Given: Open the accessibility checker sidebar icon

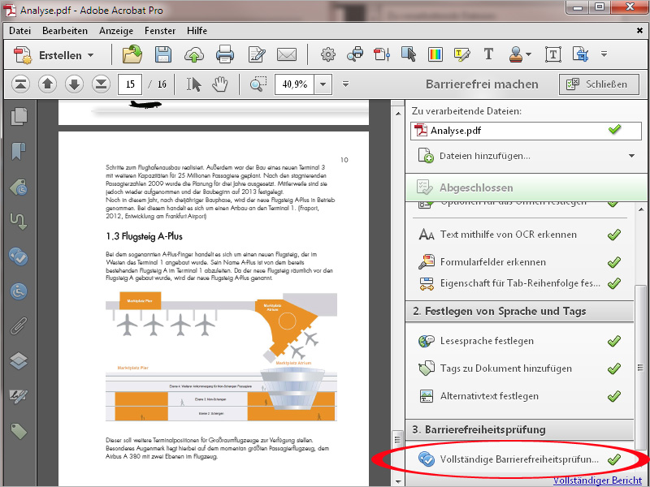Looking at the screenshot, I should 19,256.
